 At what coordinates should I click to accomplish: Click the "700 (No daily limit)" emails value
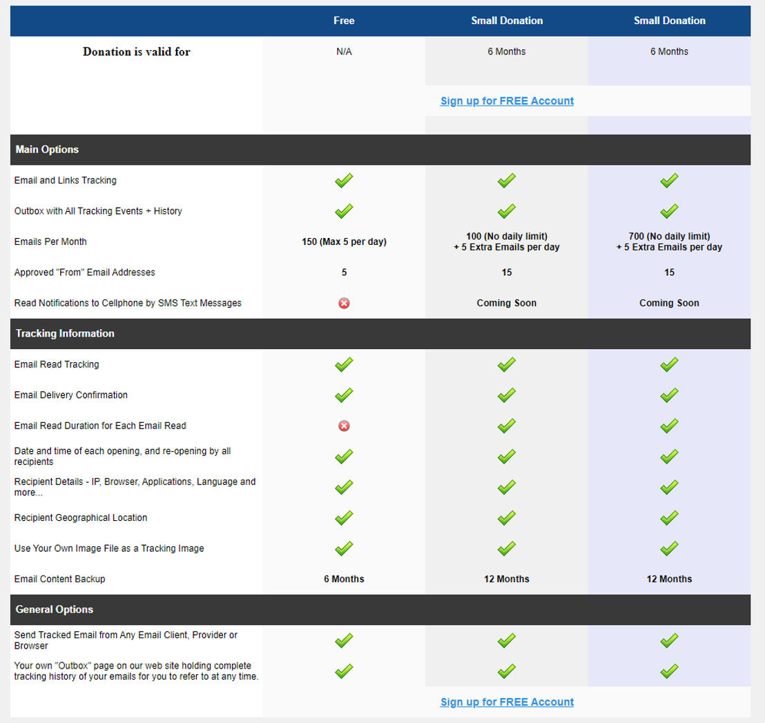[x=669, y=237]
